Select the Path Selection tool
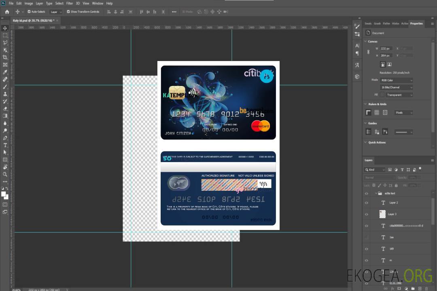Image resolution: width=437 pixels, height=291 pixels. (5, 152)
